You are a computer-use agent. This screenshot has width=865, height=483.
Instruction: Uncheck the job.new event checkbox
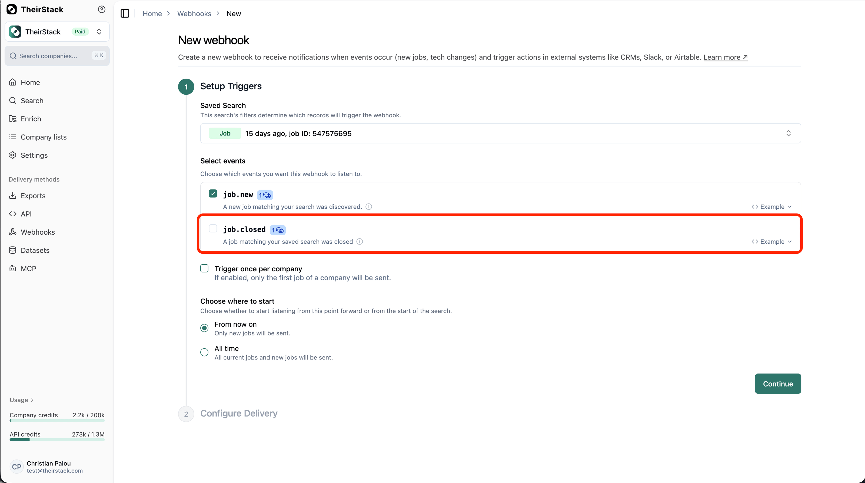coord(213,194)
